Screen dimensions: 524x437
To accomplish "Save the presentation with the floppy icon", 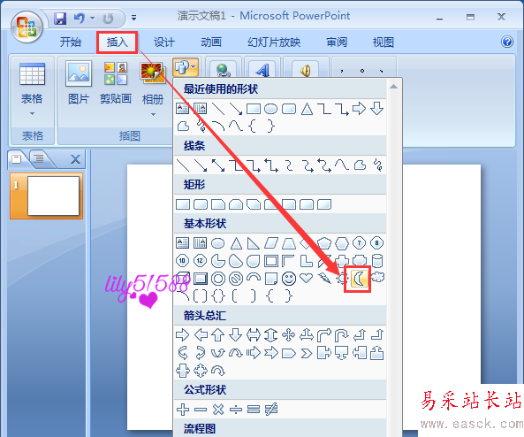I will coord(60,18).
